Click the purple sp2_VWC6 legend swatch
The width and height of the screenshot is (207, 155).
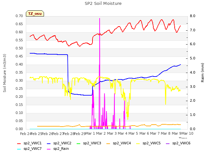[168, 143]
